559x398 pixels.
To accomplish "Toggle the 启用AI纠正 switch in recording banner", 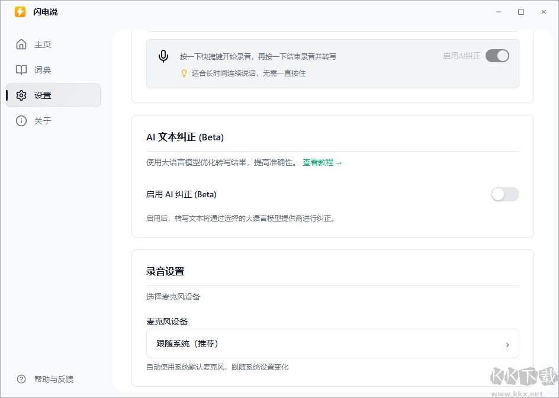I will [497, 55].
